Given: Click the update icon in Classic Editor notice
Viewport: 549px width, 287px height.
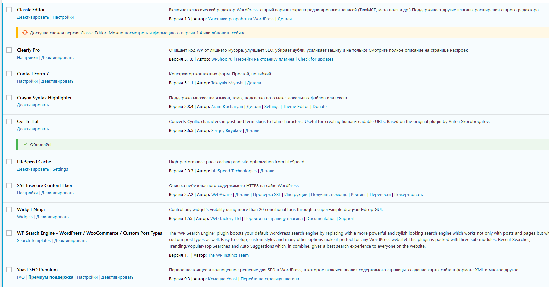Looking at the screenshot, I should (25, 32).
